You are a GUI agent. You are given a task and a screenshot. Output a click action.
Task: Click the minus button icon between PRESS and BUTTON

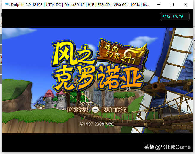pyautogui.click(x=95, y=110)
